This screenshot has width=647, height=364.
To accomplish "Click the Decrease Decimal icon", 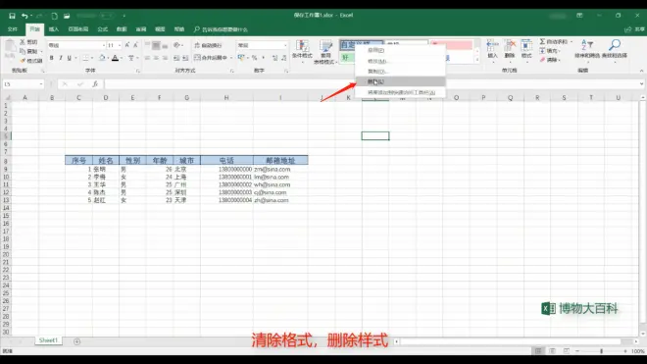I will 284,58.
